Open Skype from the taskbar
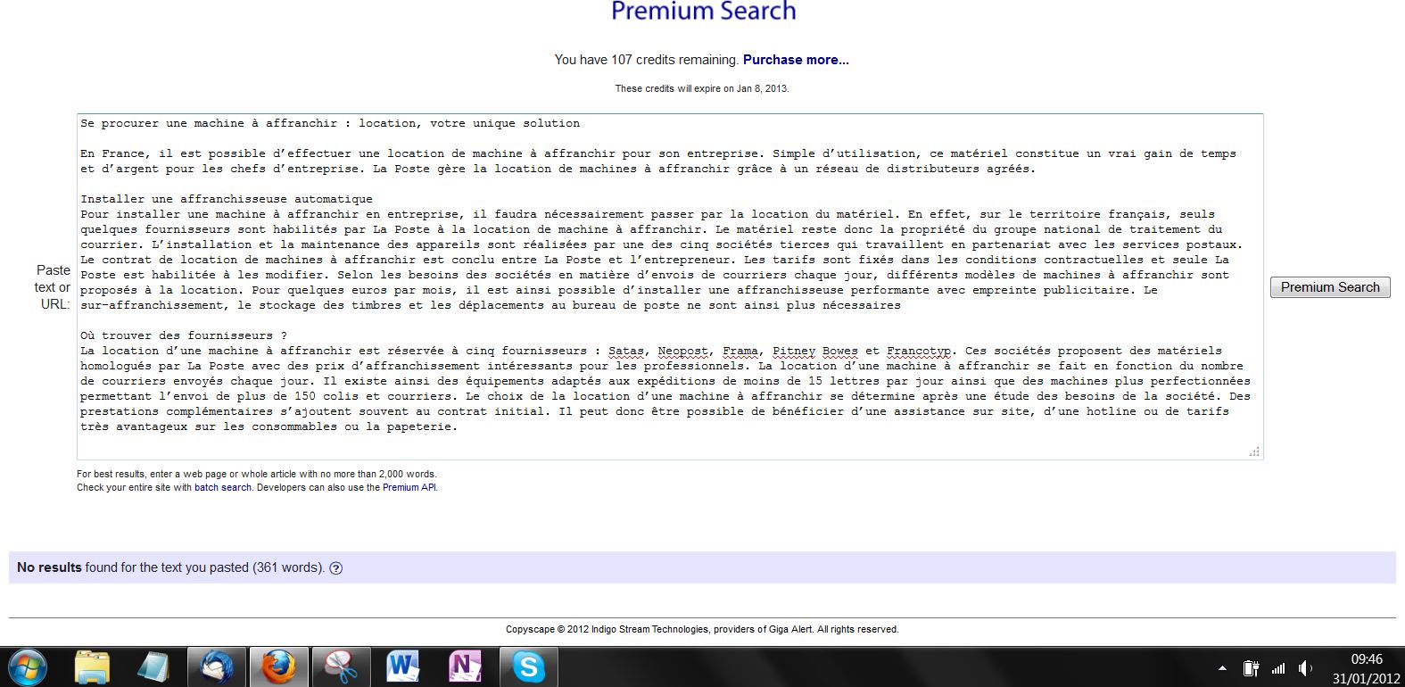 527,667
